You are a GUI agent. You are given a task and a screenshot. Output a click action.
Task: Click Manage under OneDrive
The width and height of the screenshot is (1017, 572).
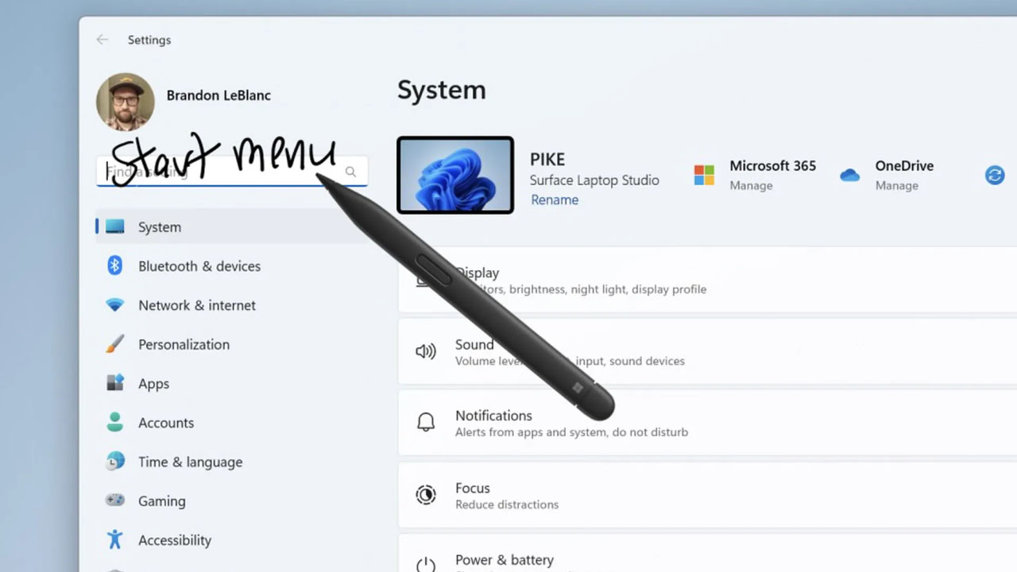(x=896, y=186)
